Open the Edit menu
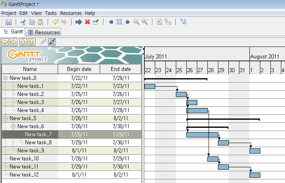The width and height of the screenshot is (285, 183). tap(23, 13)
